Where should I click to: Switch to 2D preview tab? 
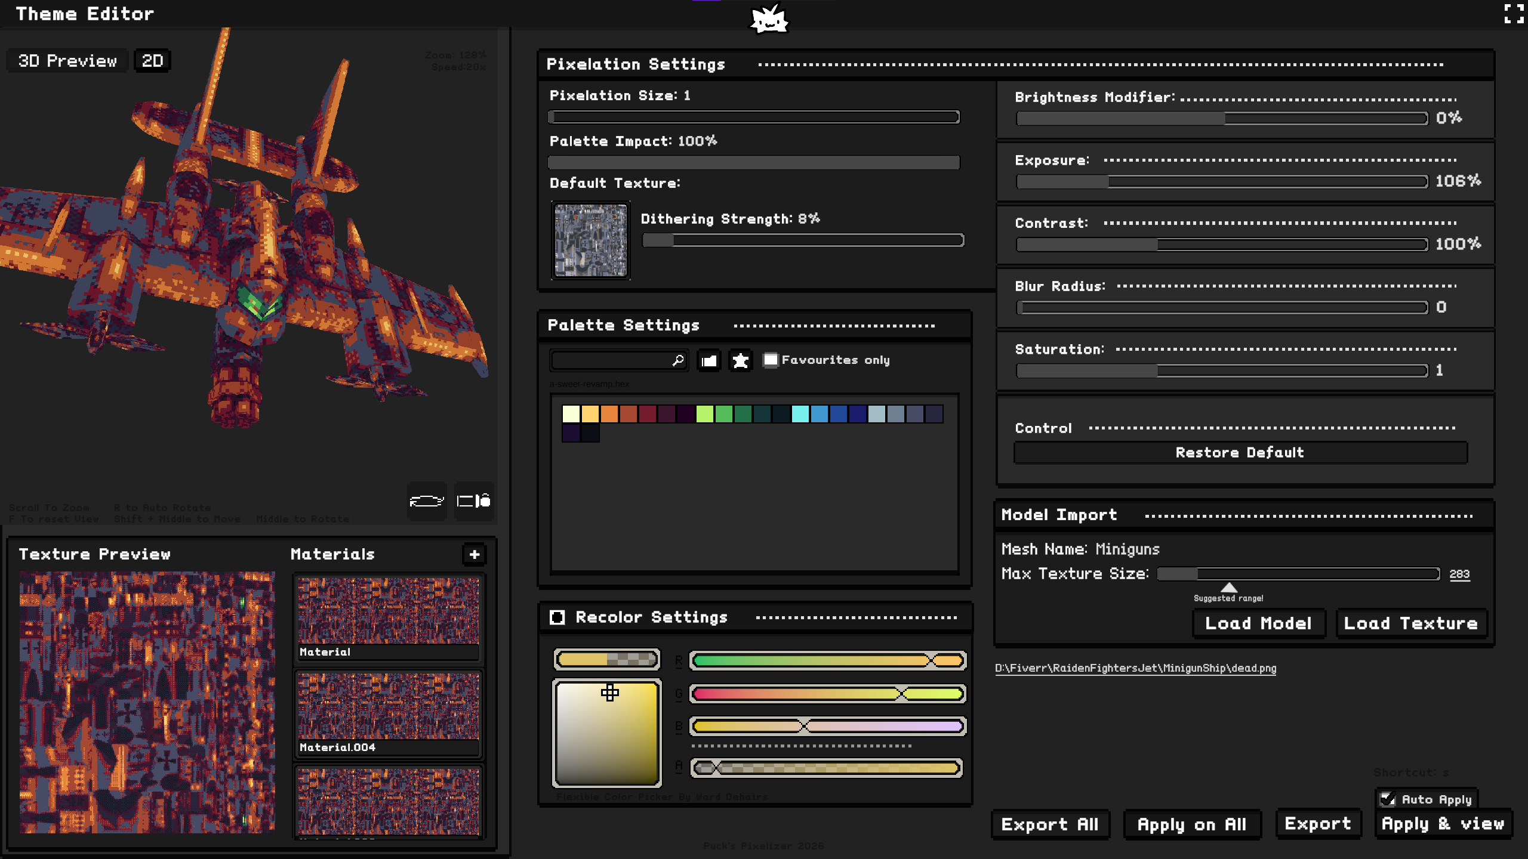click(x=152, y=61)
